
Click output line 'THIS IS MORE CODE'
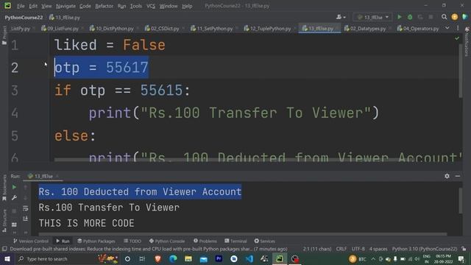[87, 223]
